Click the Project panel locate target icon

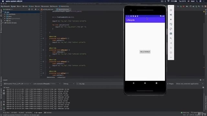pyautogui.click(x=29, y=9)
